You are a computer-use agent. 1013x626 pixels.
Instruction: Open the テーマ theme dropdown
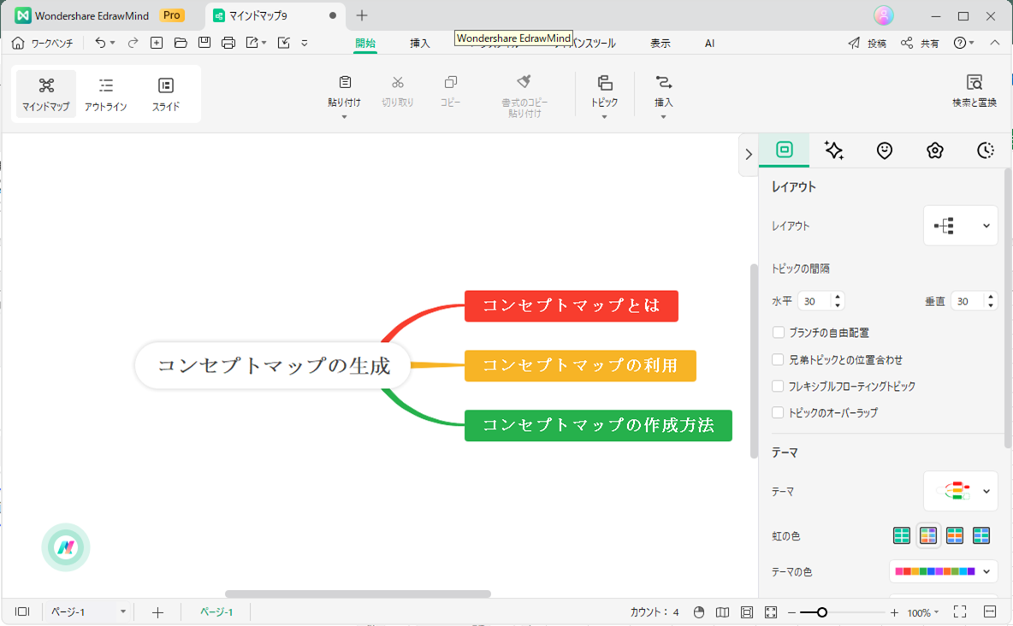pyautogui.click(x=961, y=491)
